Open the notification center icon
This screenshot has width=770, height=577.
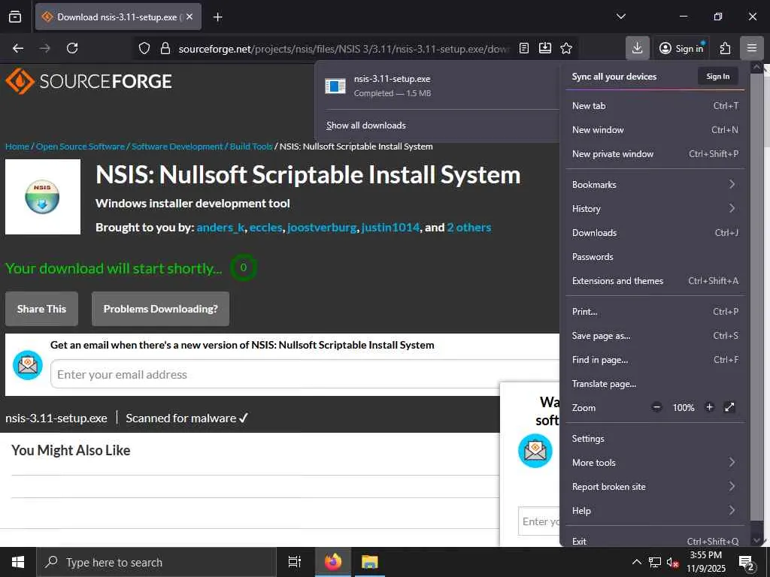747,563
